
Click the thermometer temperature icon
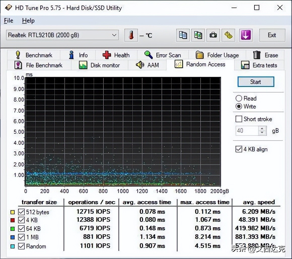(131, 35)
